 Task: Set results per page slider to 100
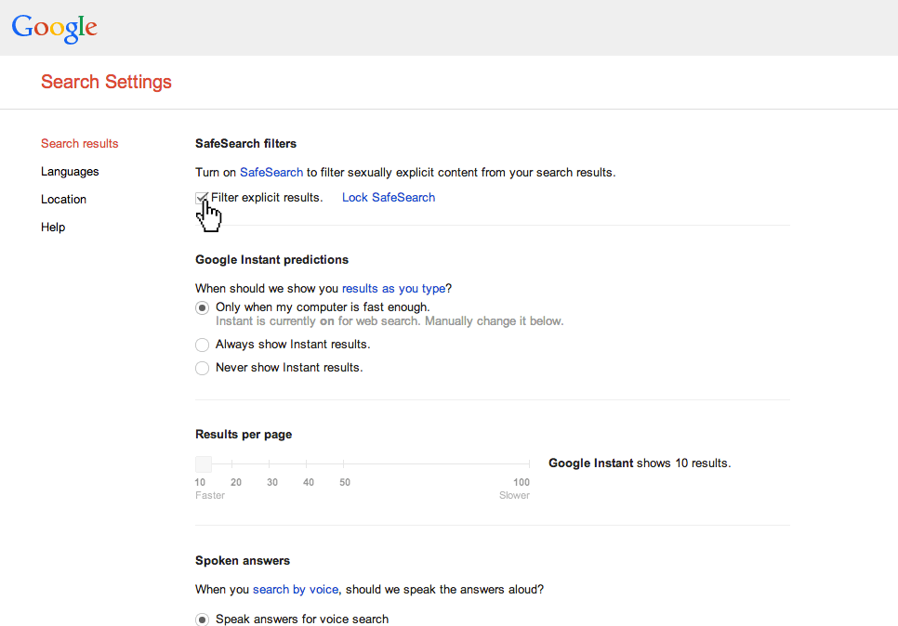529,463
